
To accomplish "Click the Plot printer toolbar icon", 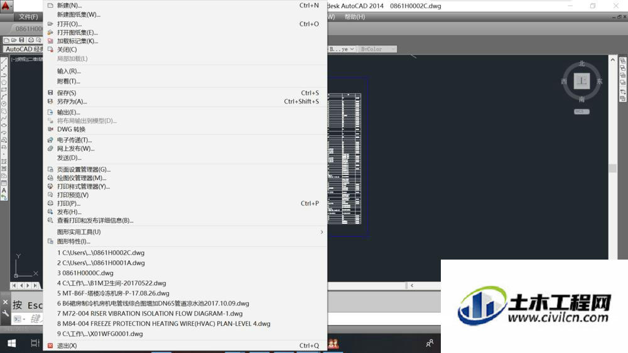I will click(31, 40).
